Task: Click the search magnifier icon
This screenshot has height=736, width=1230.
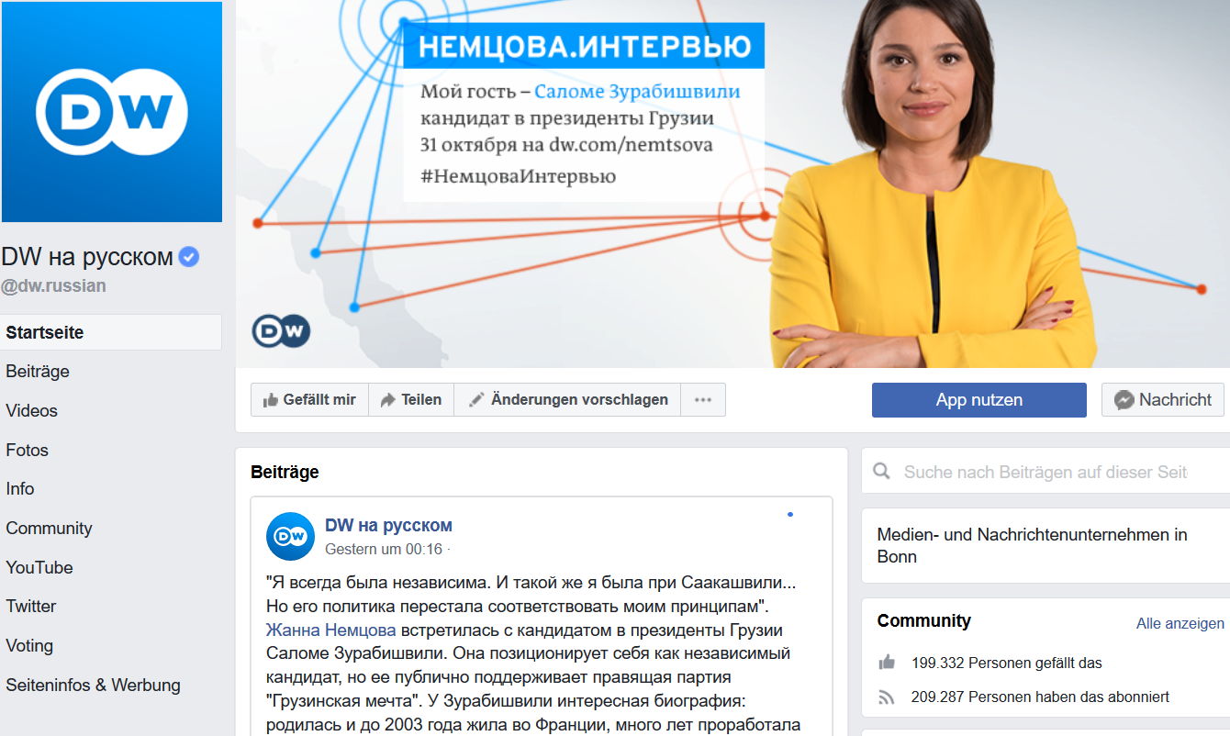Action: click(882, 472)
